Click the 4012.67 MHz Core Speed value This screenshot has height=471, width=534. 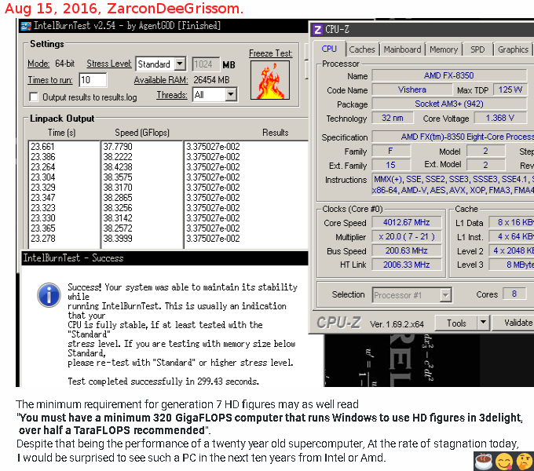click(x=406, y=223)
